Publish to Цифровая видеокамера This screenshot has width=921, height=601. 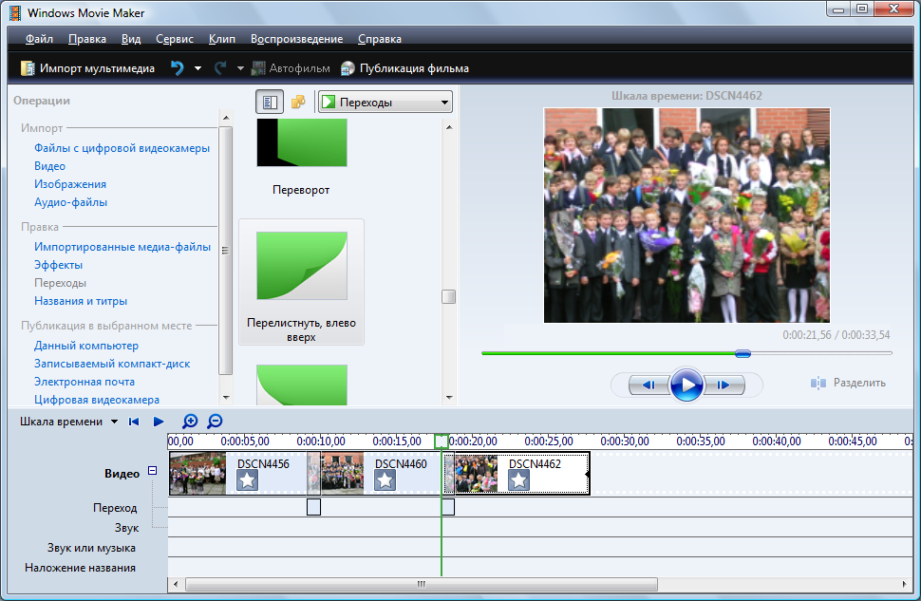[x=96, y=400]
